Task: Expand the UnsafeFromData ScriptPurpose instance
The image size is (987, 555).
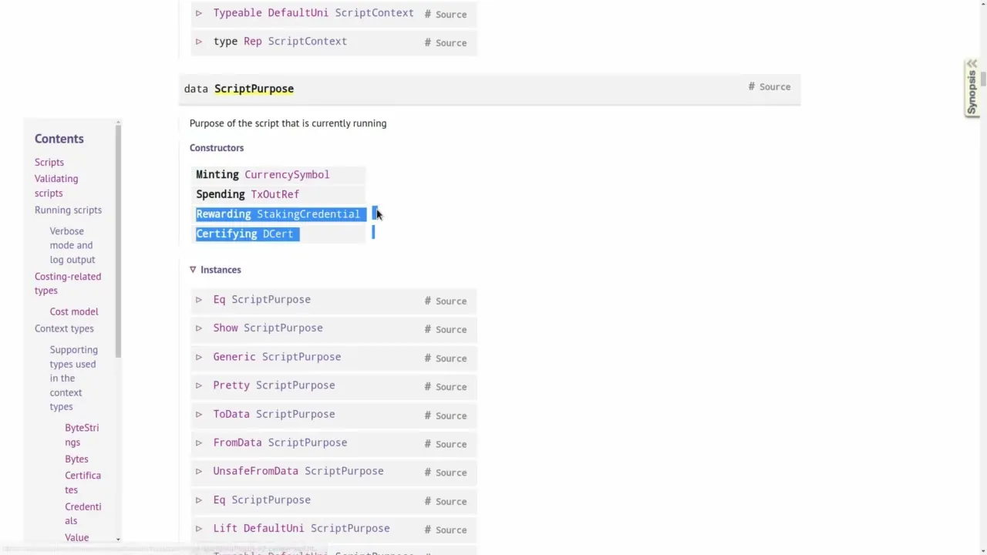Action: pos(199,472)
